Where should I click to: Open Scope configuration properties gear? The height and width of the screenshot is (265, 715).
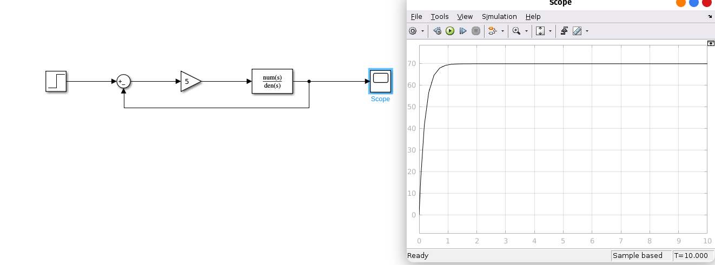(413, 31)
